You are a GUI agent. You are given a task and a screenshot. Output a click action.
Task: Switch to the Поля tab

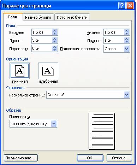13,17
